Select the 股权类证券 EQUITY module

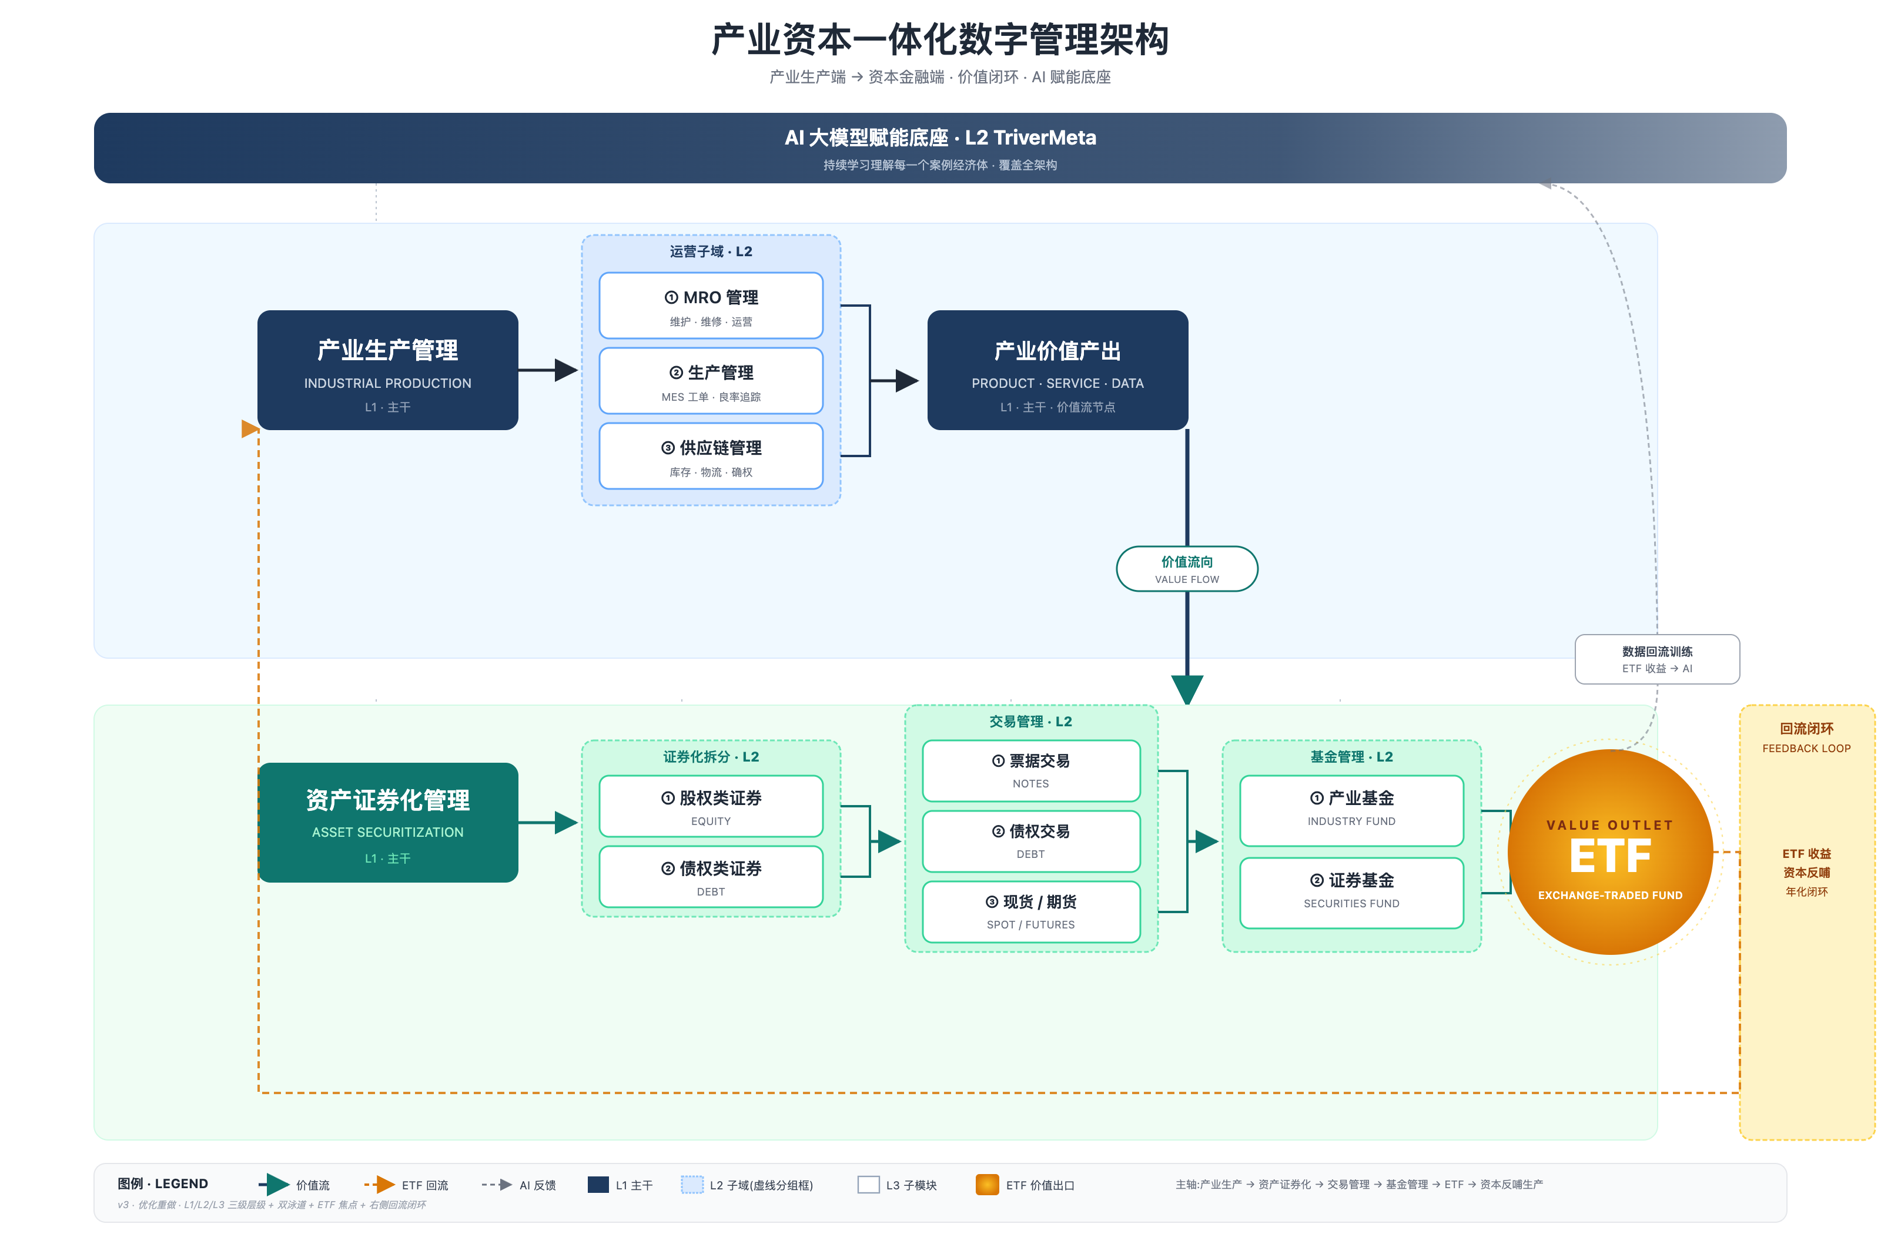pos(711,806)
